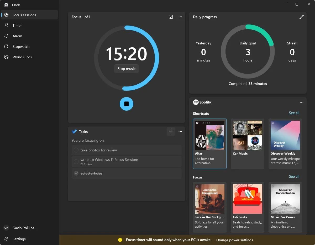Click the hourglass Timer icon
Image resolution: width=315 pixels, height=245 pixels.
point(6,25)
